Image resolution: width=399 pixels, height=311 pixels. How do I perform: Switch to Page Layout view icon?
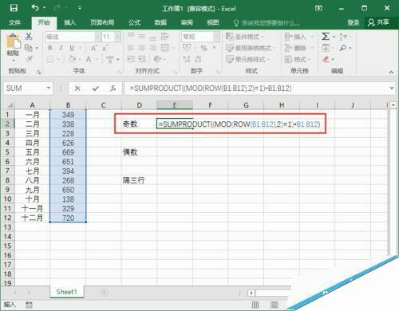[x=274, y=305]
